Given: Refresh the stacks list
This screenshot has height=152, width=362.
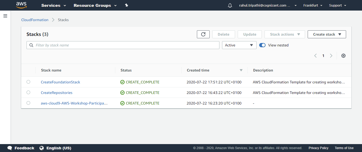Looking at the screenshot, I should point(203,34).
